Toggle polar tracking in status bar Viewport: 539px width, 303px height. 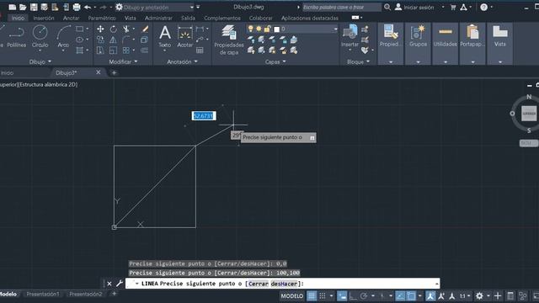point(363,295)
